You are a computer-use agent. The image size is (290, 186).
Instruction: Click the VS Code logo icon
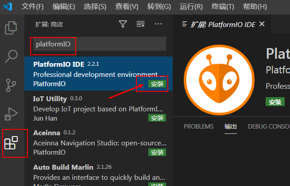click(x=8, y=7)
